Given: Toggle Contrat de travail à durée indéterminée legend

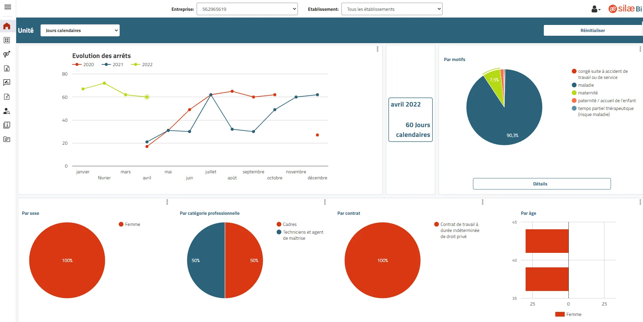Looking at the screenshot, I should [457, 230].
